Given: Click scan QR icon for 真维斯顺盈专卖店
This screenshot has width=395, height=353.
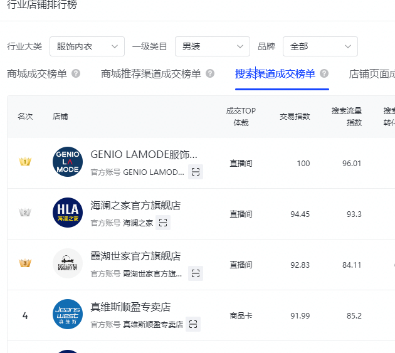Looking at the screenshot, I should pyautogui.click(x=193, y=324).
